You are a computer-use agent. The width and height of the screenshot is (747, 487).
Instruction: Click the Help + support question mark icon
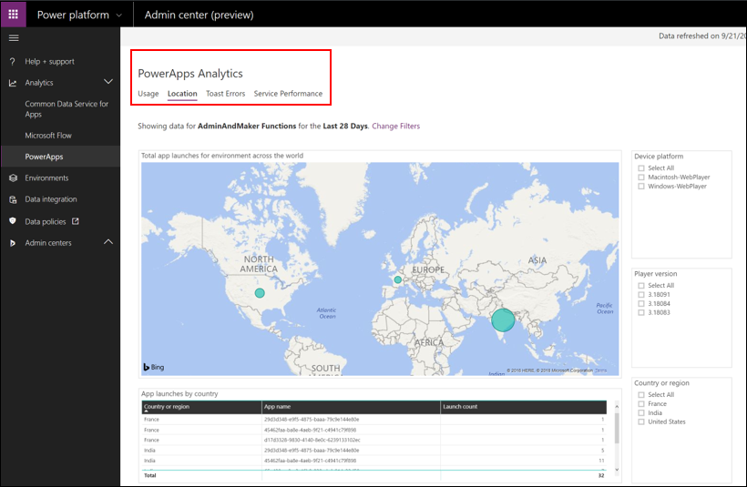point(13,62)
